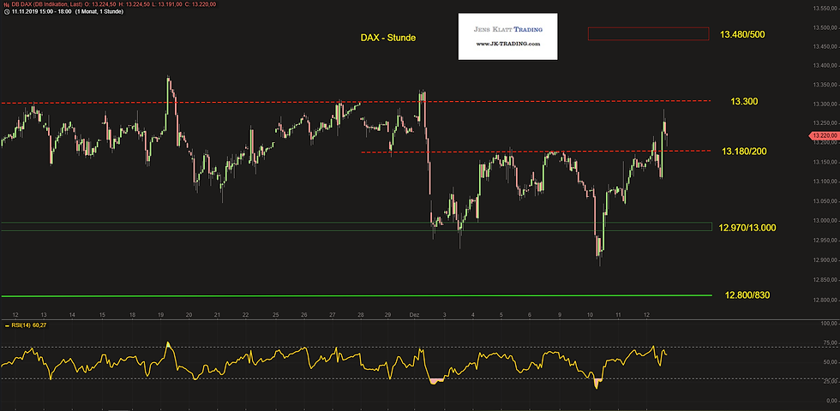Click the 13.500,00 price axis value

pyautogui.click(x=824, y=27)
